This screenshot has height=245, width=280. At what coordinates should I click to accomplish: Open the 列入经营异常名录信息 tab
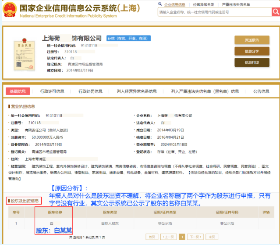tap(137, 91)
